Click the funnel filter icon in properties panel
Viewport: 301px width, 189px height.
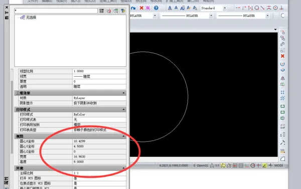click(x=123, y=11)
